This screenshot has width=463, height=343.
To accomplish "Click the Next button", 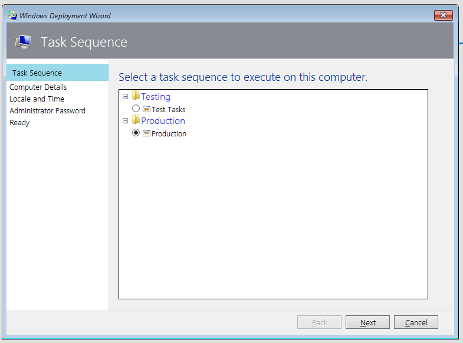I will (x=367, y=322).
